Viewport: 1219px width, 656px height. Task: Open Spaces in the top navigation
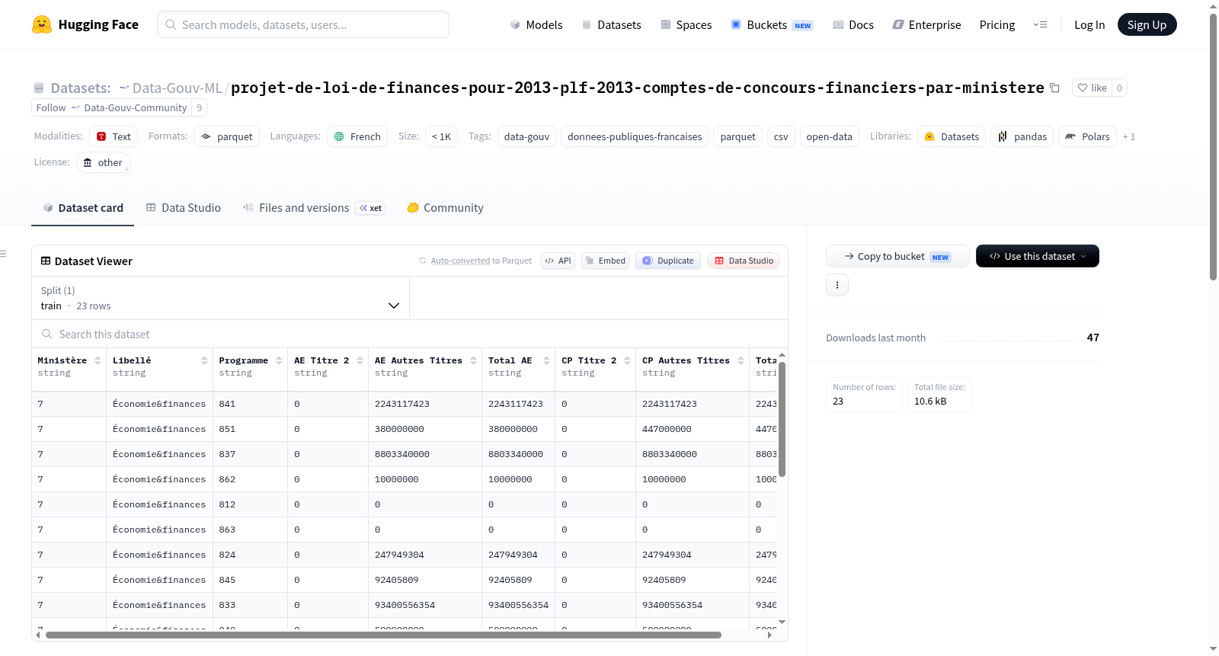pyautogui.click(x=686, y=25)
